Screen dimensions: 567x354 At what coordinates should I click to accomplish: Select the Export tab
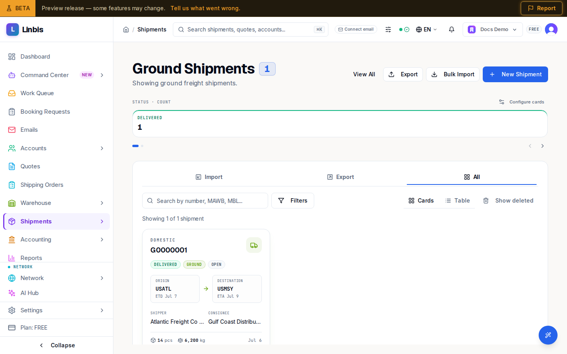coord(341,177)
